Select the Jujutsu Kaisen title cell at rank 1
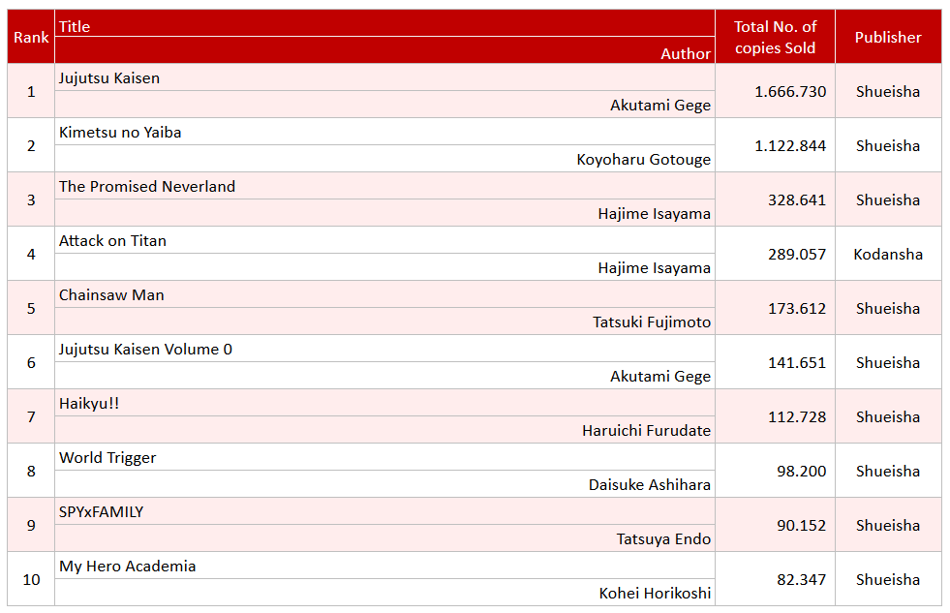This screenshot has width=950, height=613. [x=384, y=77]
